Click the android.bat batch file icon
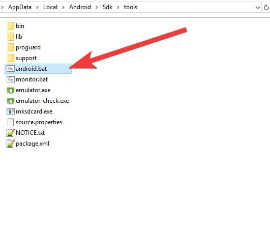 click(11, 69)
